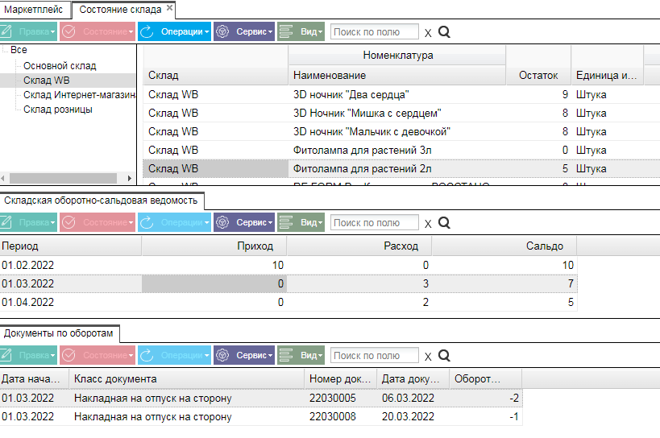Sort by Остаток column header

(538, 75)
